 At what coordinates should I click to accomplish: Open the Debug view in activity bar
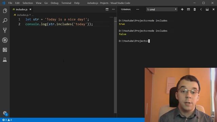5,40
